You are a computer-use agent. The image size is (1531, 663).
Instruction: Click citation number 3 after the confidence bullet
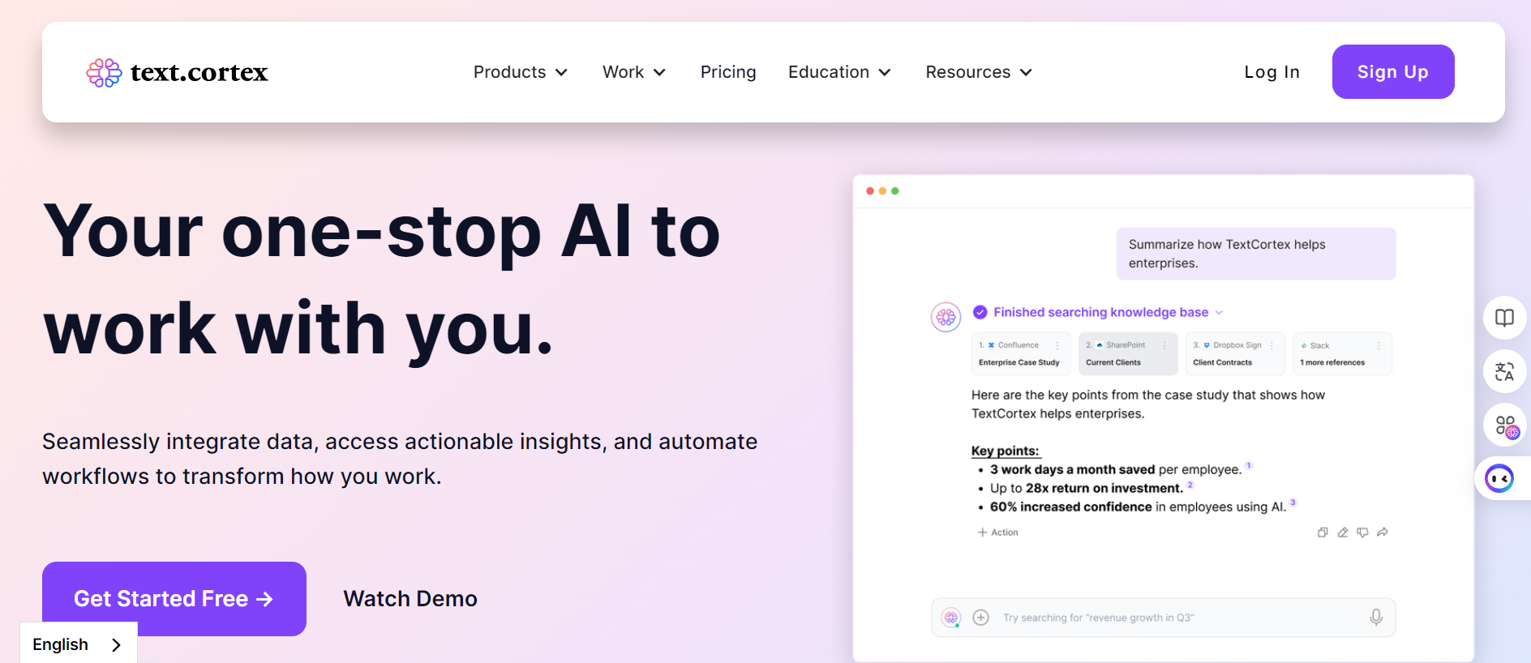pos(1293,503)
